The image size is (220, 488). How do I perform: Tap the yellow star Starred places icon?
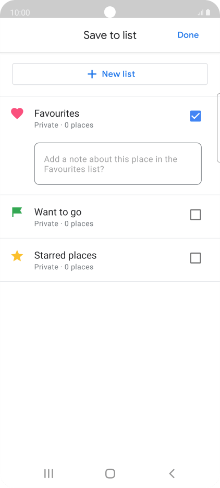tap(17, 256)
